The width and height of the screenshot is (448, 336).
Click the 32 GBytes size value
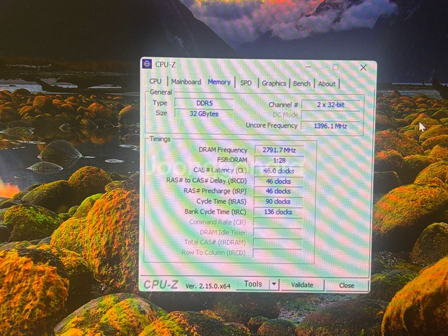pos(204,114)
